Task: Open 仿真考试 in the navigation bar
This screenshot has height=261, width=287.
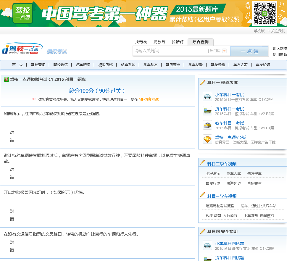Action: tap(128, 65)
